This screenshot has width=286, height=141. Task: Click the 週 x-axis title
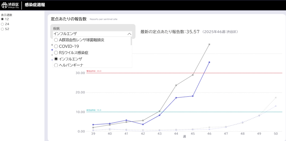[x=184, y=136]
